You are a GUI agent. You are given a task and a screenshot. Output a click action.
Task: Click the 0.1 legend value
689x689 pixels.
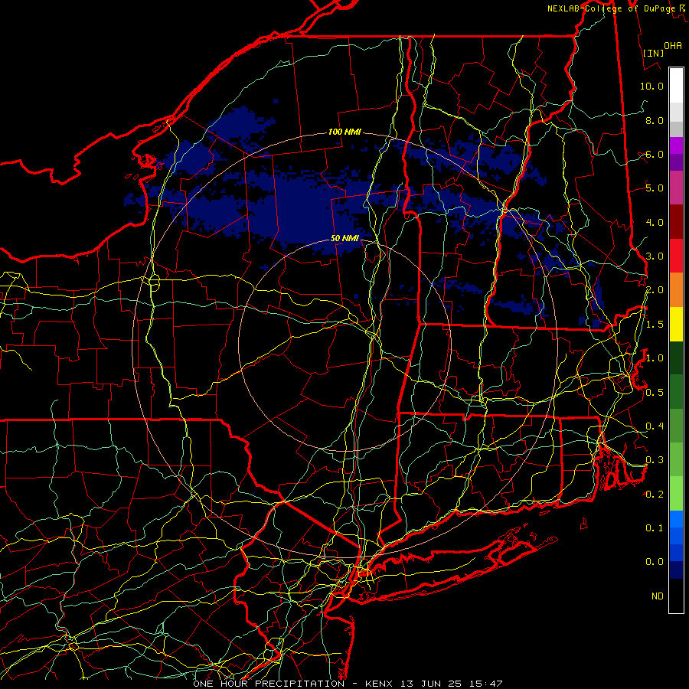(655, 528)
